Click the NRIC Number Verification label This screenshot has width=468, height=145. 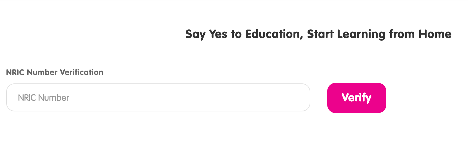(x=55, y=72)
